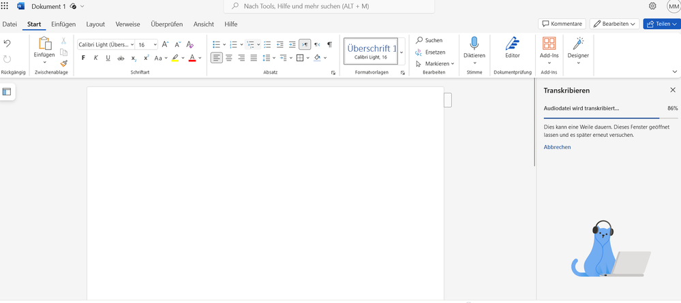
Task: Right-align the paragraph
Action: coord(241,58)
